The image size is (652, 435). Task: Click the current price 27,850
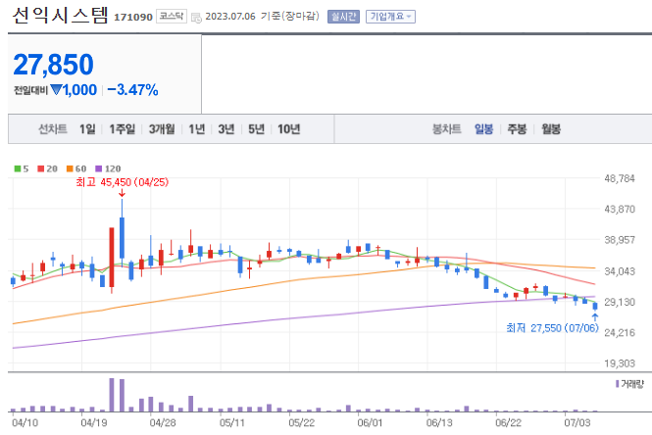click(x=53, y=65)
